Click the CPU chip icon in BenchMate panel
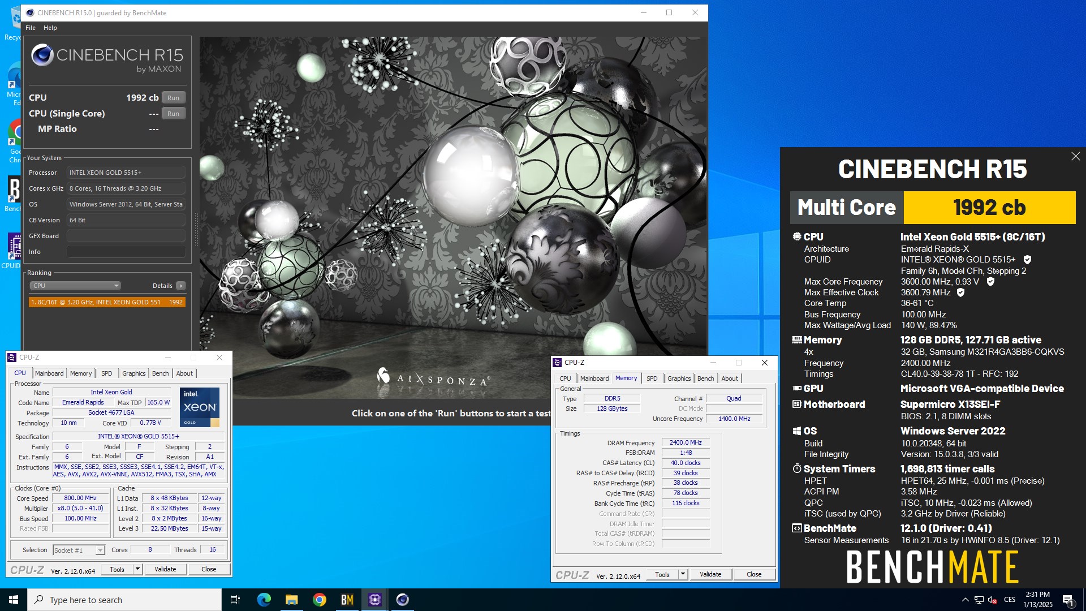The image size is (1086, 611). [x=797, y=237]
